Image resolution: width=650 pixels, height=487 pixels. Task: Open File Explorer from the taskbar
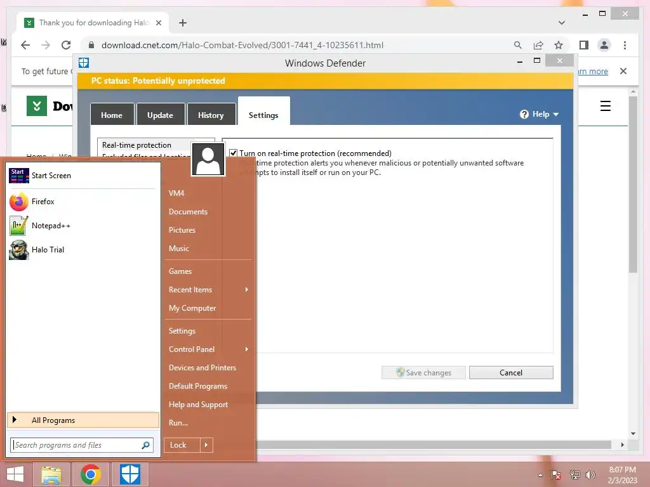(x=51, y=474)
